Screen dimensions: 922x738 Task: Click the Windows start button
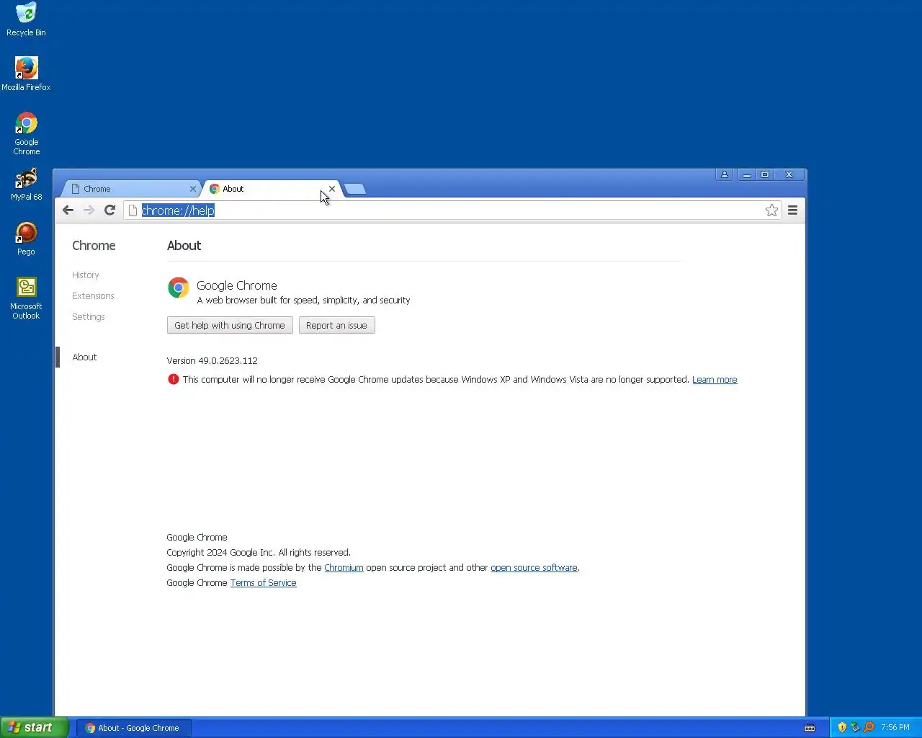click(x=34, y=727)
